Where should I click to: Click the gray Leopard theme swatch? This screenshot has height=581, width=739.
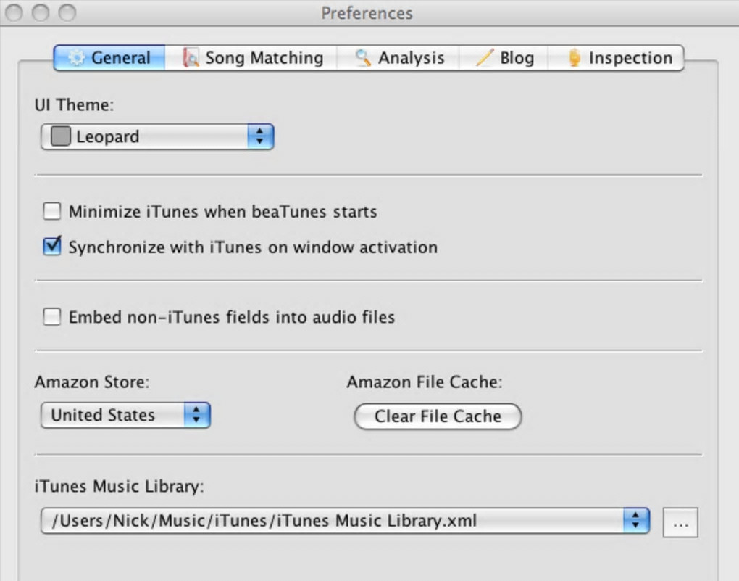[x=61, y=136]
